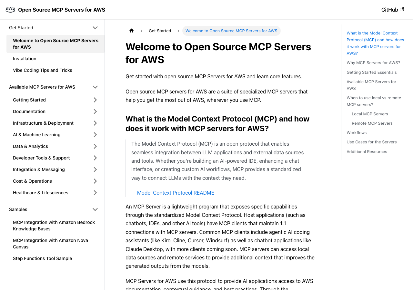Open the Installation page in sidebar
This screenshot has width=413, height=290.
25,59
